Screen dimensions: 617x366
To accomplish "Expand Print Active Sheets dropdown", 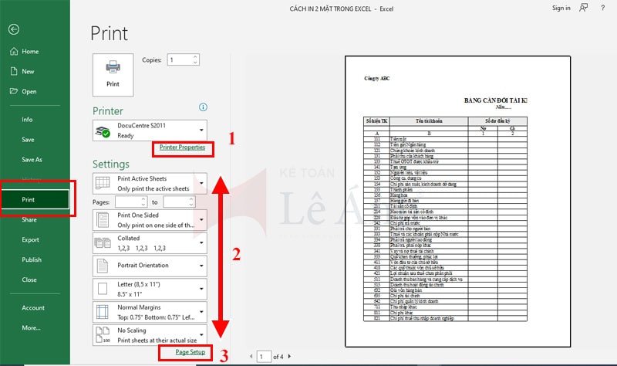I will click(150, 184).
